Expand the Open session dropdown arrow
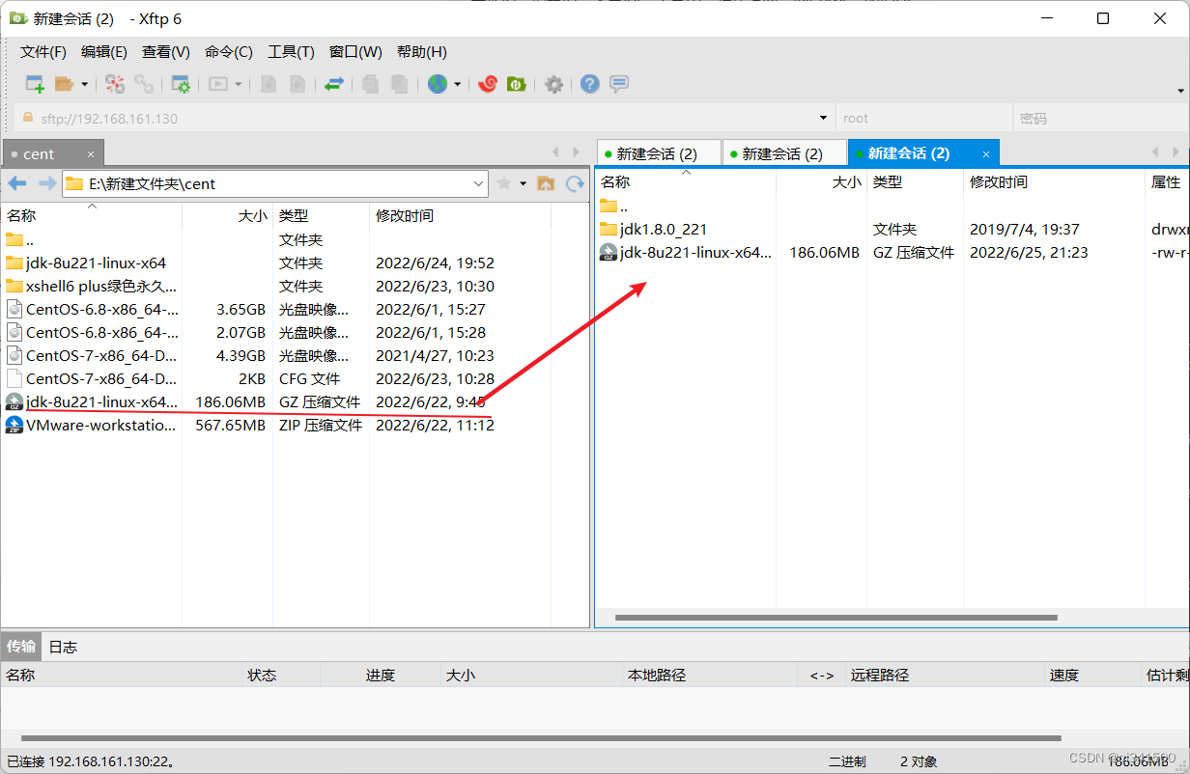 point(84,85)
